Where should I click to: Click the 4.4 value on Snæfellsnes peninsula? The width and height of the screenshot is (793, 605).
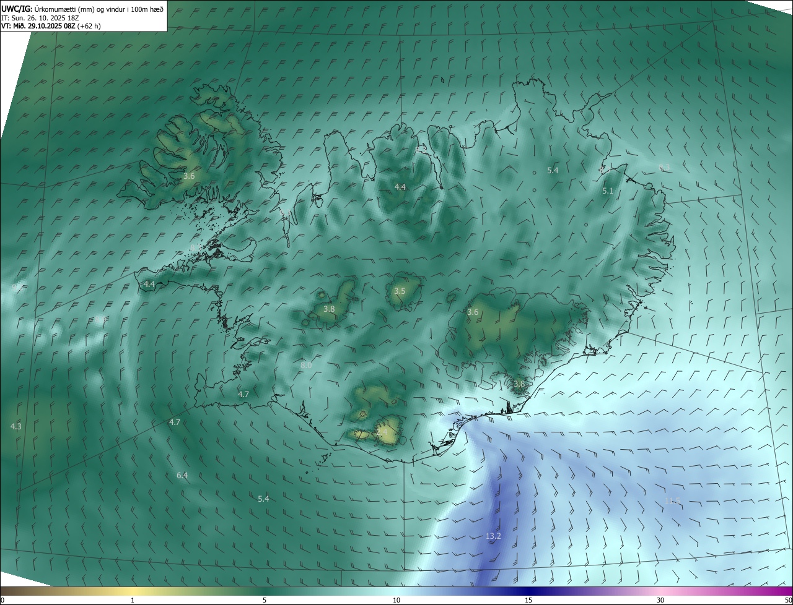pos(149,284)
